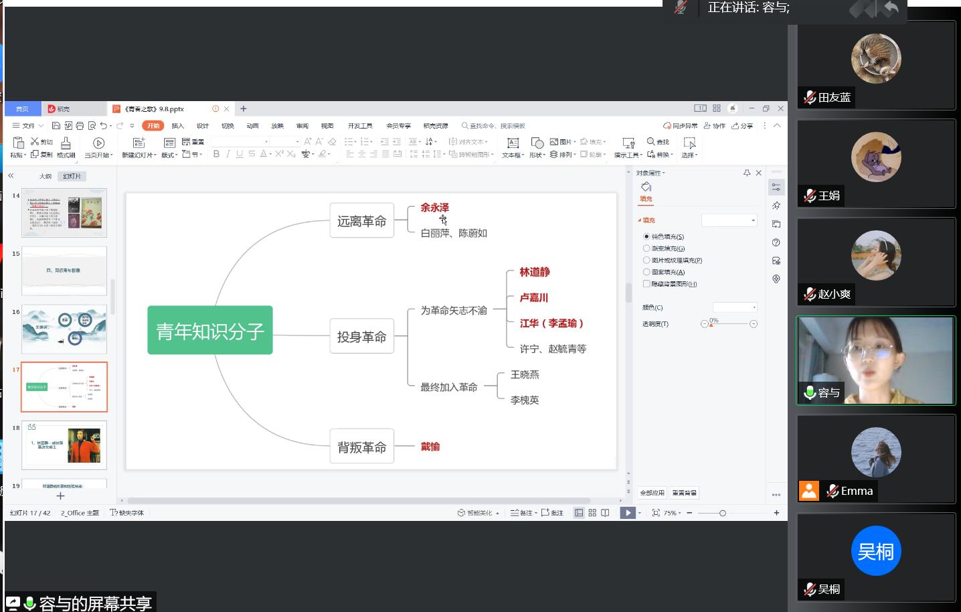Open the color (颜色) dropdown
This screenshot has height=612, width=961.
pos(735,307)
